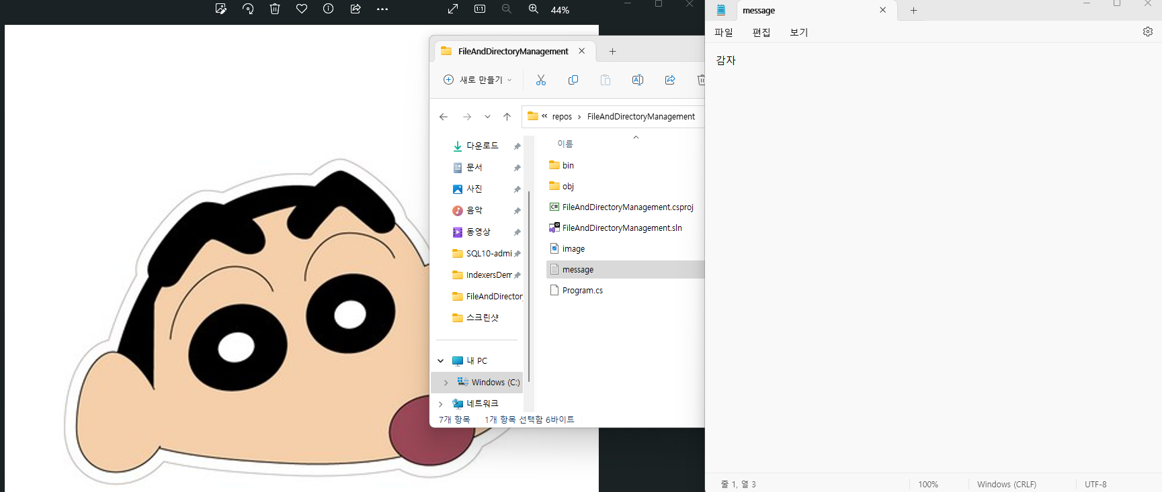The image size is (1162, 492).
Task: Expand the Windows (C:) drive node
Action: pos(446,383)
